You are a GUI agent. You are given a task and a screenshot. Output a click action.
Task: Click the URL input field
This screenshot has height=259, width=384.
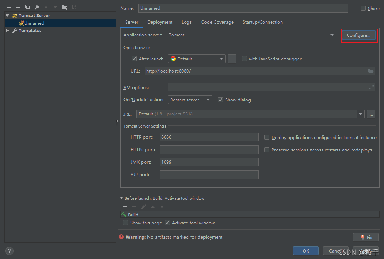tap(260, 71)
